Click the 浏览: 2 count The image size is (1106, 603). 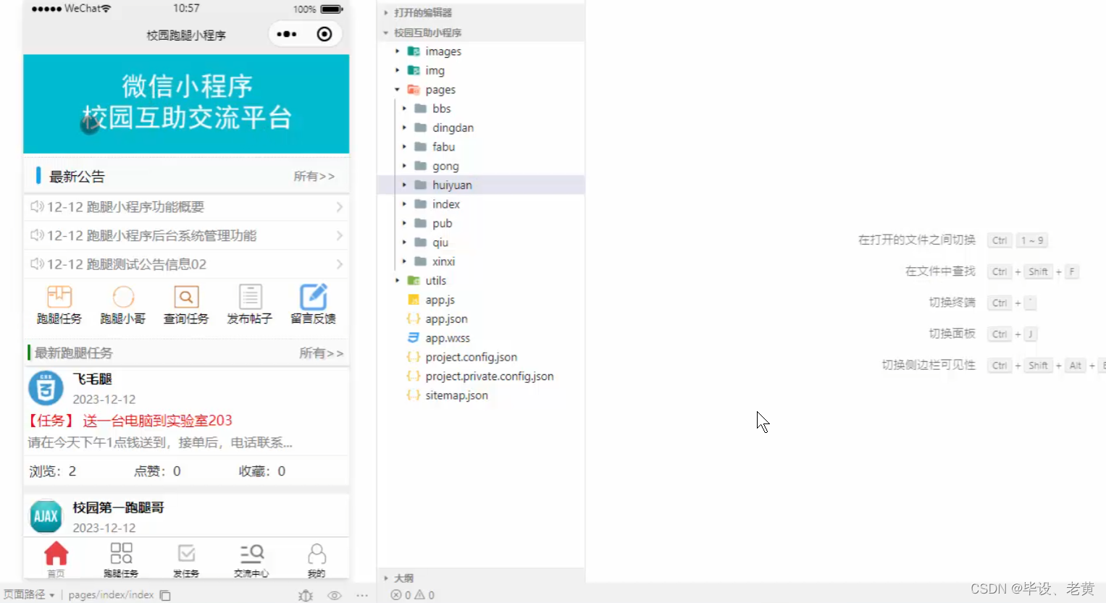tap(53, 471)
